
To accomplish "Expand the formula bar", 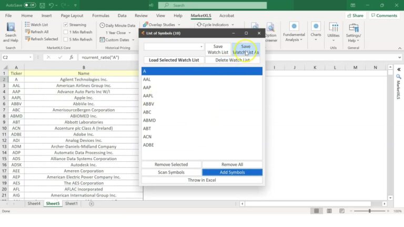I will coord(399,57).
